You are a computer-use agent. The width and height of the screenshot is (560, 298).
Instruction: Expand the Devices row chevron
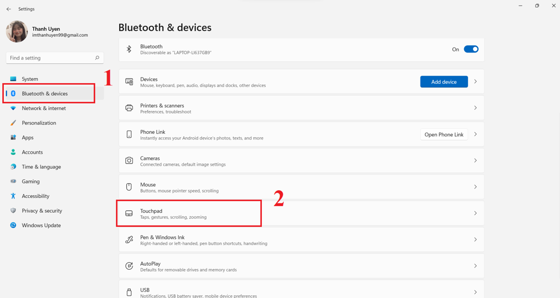(x=475, y=81)
